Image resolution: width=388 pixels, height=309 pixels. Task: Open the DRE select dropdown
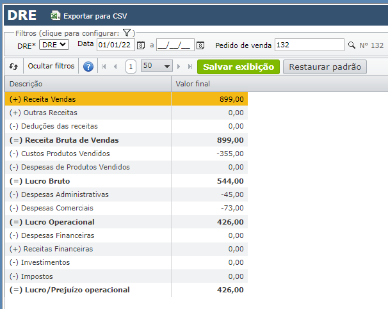click(x=54, y=45)
